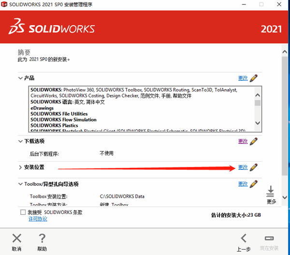Expand the 安装位置 section chevron

20,167
